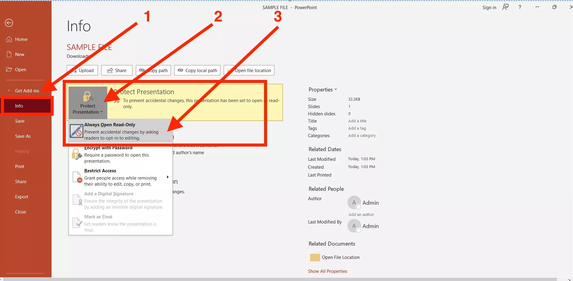The image size is (573, 281).
Task: Expand the Restrict Access submenu arrow
Action: (x=168, y=177)
